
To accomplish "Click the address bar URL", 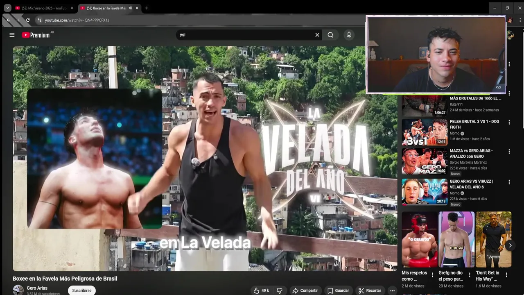I will 77,20.
